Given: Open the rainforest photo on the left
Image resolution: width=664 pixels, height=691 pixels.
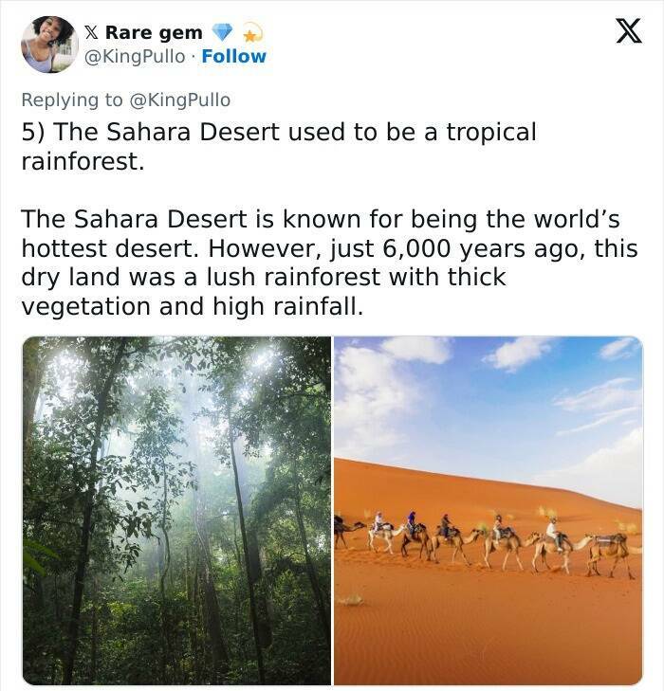Looking at the screenshot, I should [x=176, y=510].
